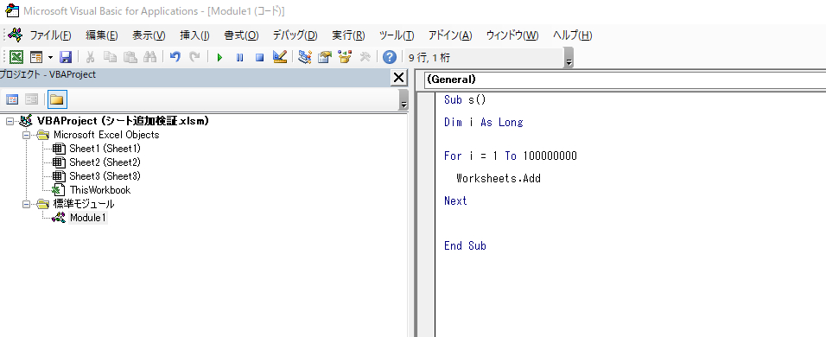
Task: Save the project with the floppy disk icon
Action: 66,57
